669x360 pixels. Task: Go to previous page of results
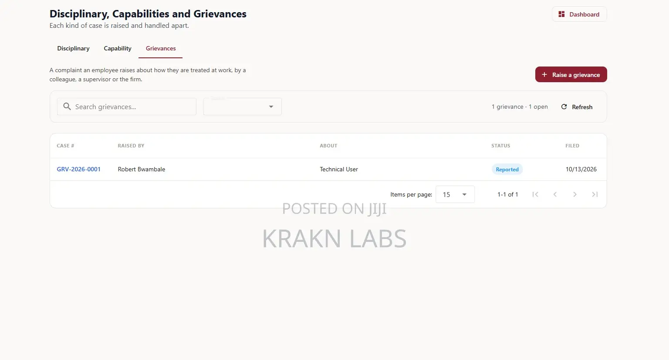555,194
